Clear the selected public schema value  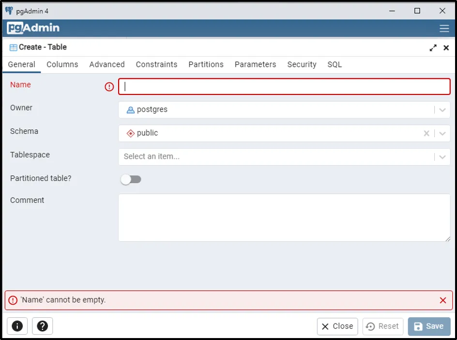pyautogui.click(x=427, y=133)
